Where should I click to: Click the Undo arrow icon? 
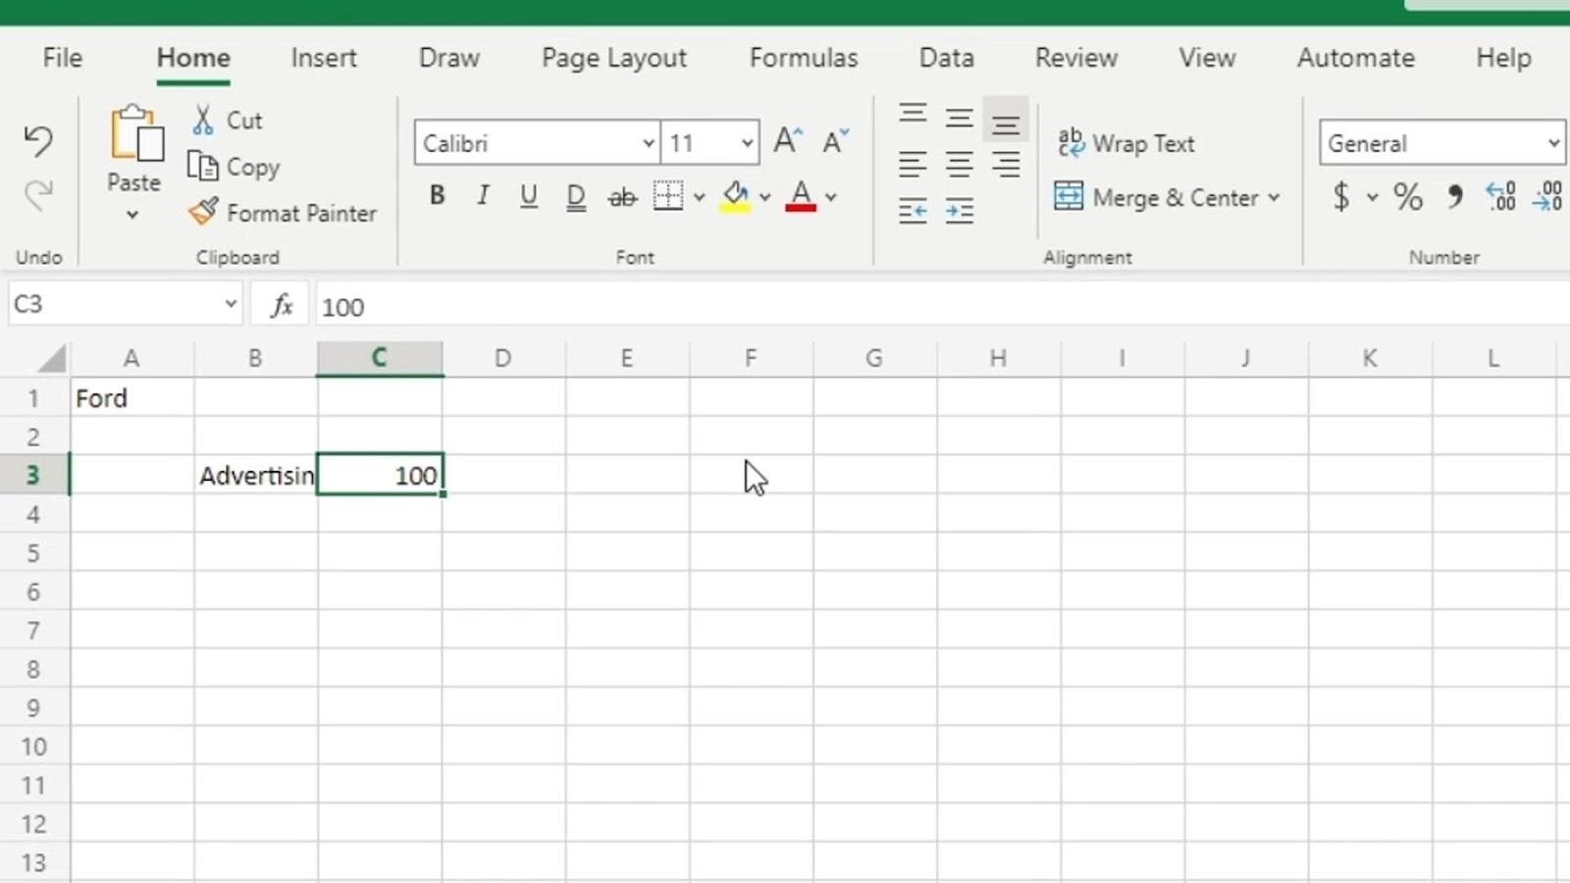coord(38,142)
